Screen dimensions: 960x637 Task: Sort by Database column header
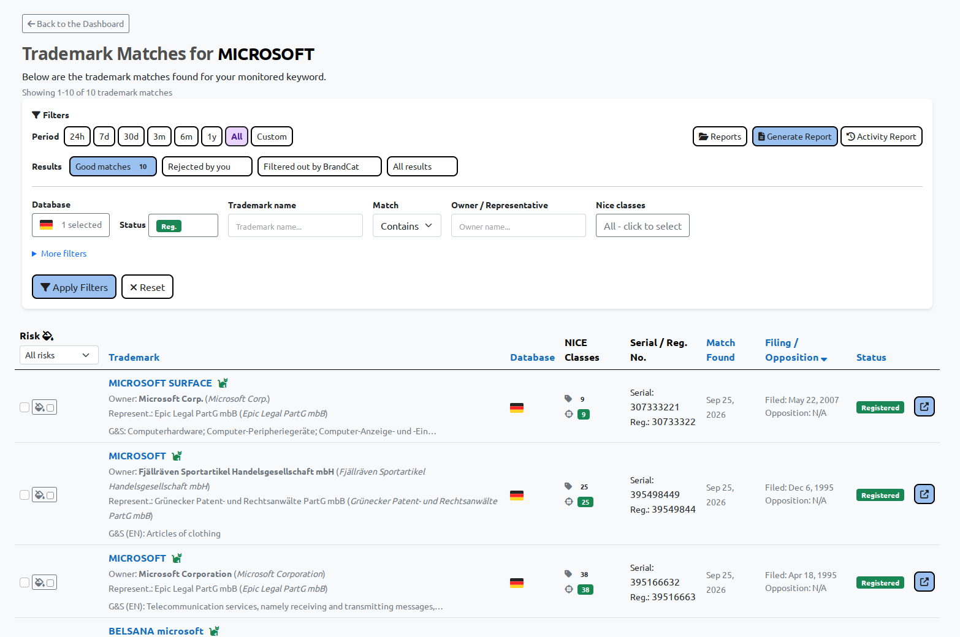tap(532, 358)
